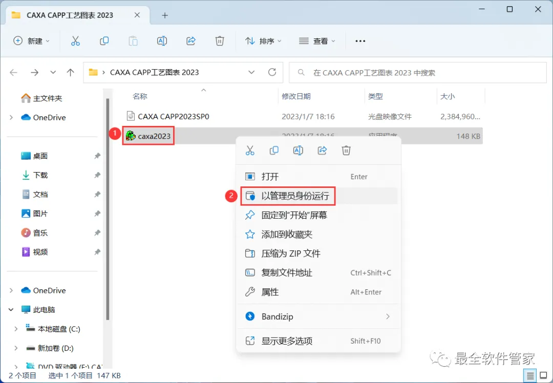
Task: Close the CAXA CAPP工艺图表 2023 tab
Action: tap(137, 15)
